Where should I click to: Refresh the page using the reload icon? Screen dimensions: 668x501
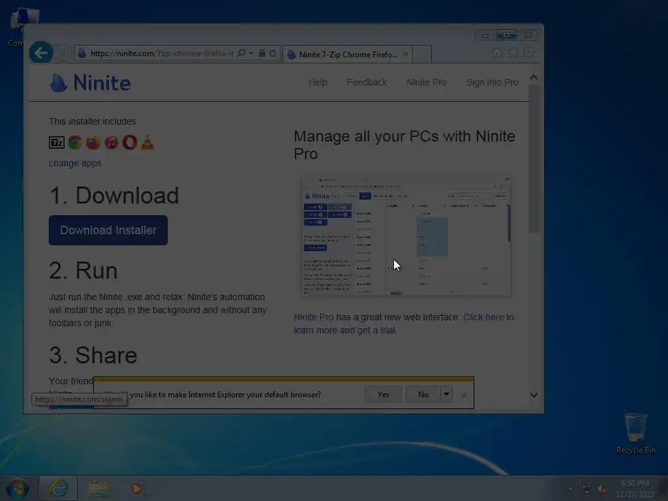click(273, 53)
